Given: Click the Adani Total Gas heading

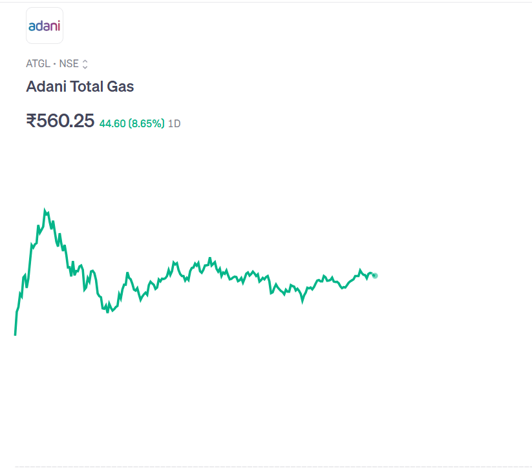Looking at the screenshot, I should coord(80,87).
